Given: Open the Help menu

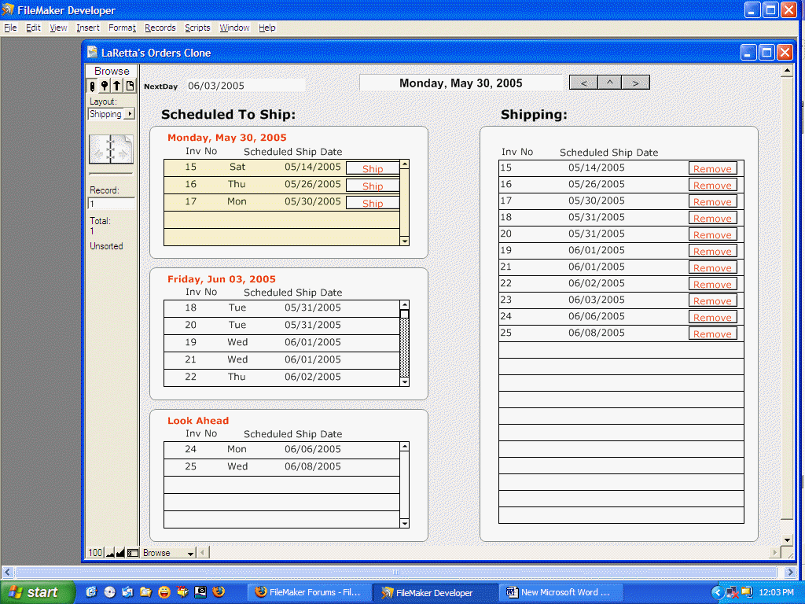Looking at the screenshot, I should pos(267,28).
